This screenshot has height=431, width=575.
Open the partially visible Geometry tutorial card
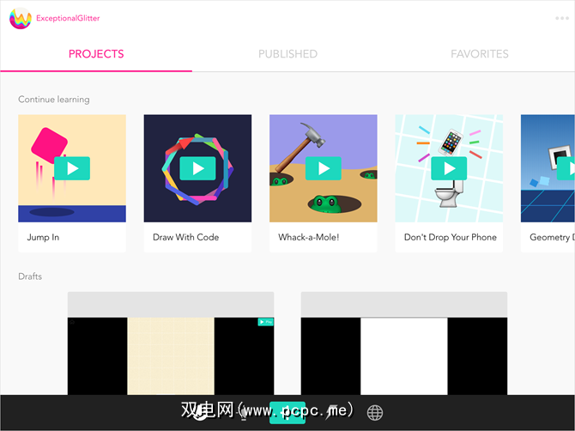[x=548, y=184]
